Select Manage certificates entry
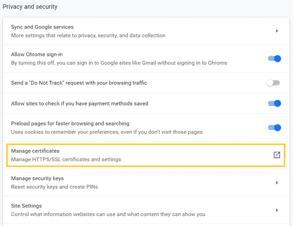 (146, 155)
